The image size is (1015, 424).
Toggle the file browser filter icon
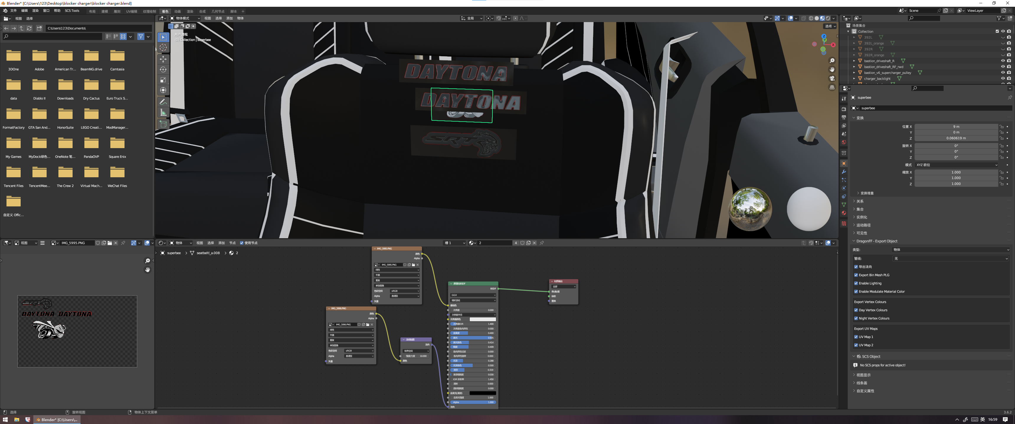click(141, 37)
